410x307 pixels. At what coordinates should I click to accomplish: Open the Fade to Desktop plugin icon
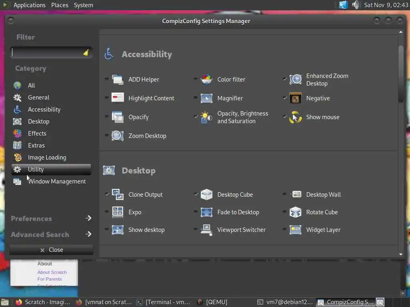(206, 212)
